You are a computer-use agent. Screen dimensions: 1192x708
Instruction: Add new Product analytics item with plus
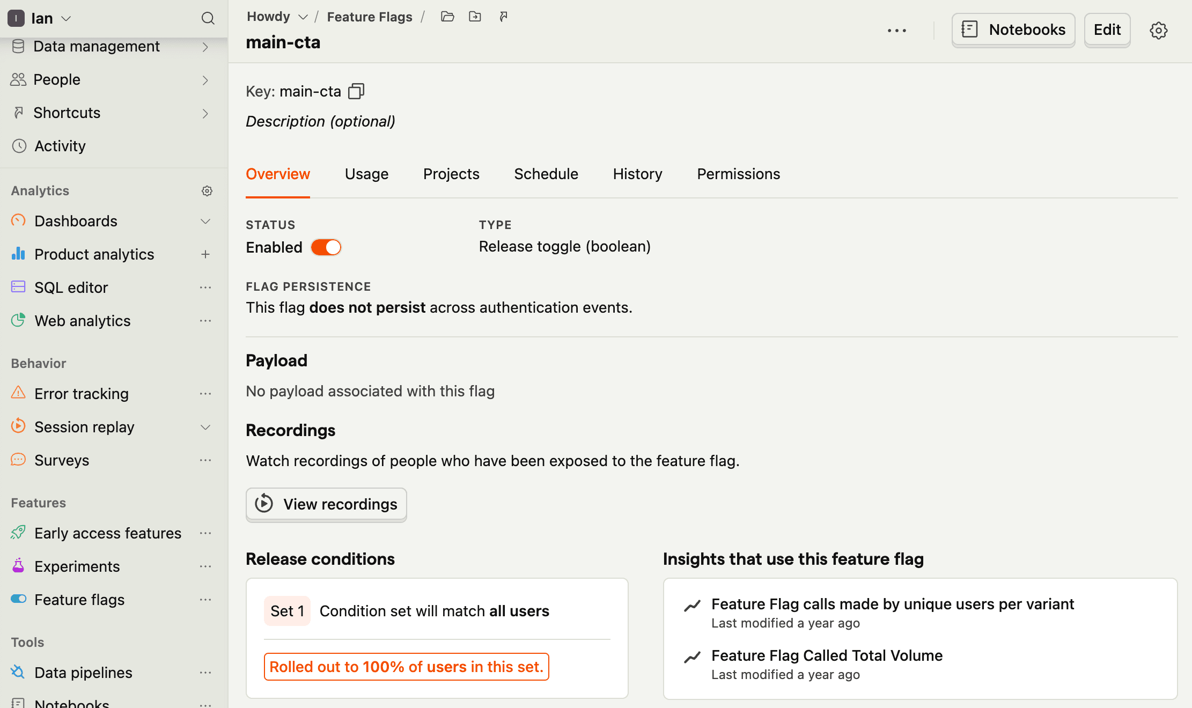[205, 254]
